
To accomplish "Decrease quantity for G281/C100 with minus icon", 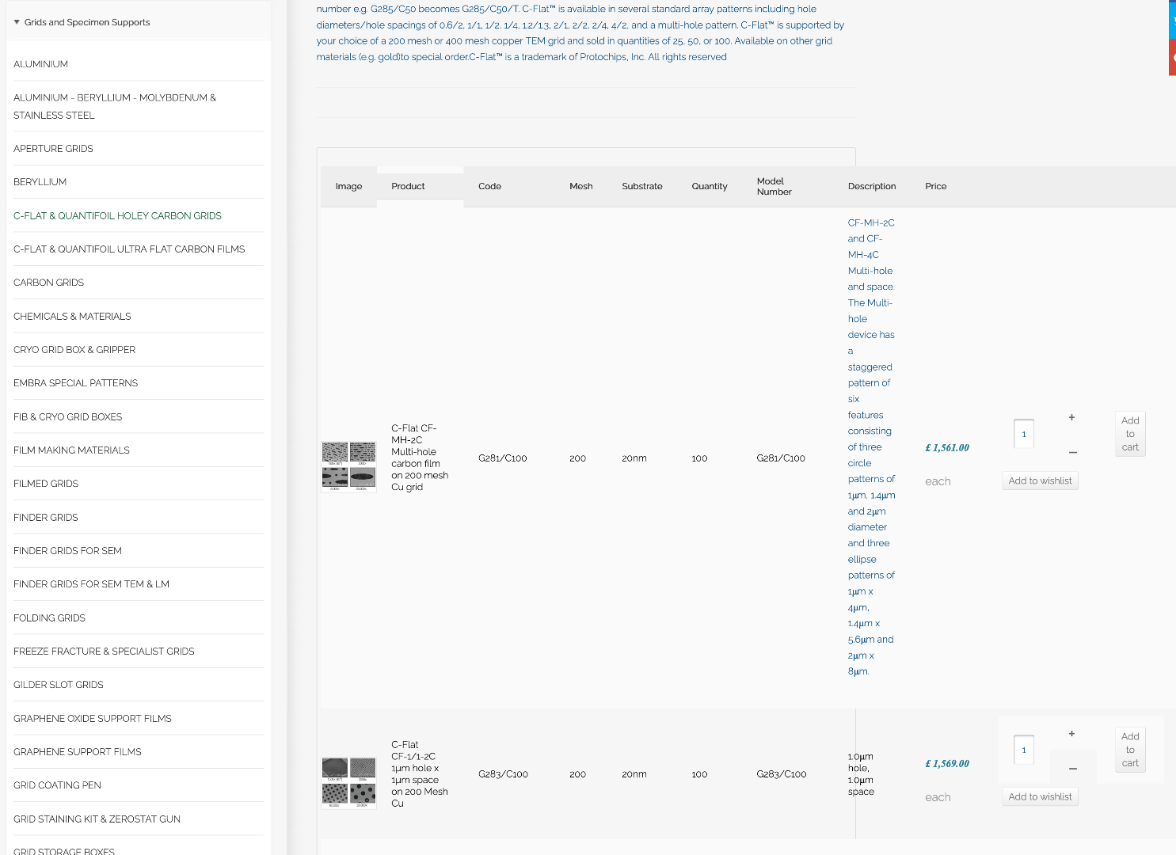I will click(1072, 452).
